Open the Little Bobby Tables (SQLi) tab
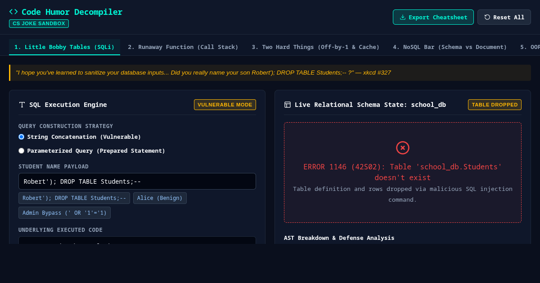This screenshot has height=283, width=540. [64, 47]
